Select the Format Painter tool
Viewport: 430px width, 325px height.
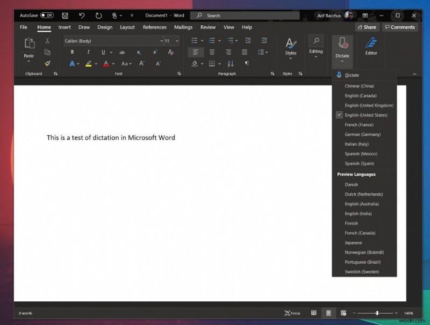coord(47,63)
